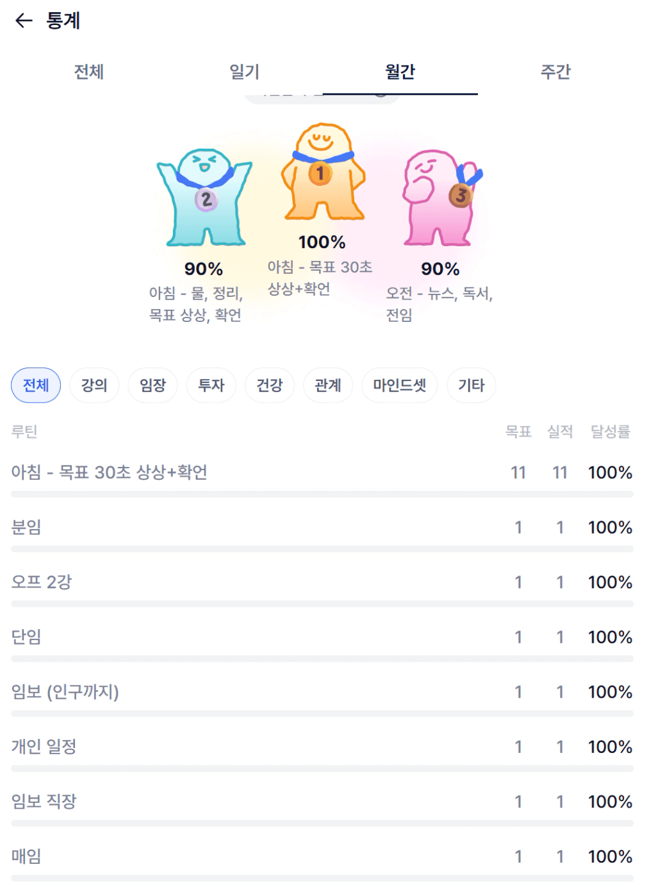Click the 달성률 column header
Viewport: 649px width, 887px height.
610,432
